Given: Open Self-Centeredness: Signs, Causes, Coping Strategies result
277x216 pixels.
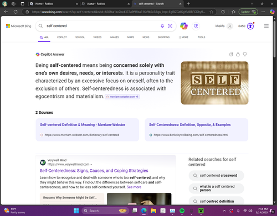Looking at the screenshot, I should point(94,171).
